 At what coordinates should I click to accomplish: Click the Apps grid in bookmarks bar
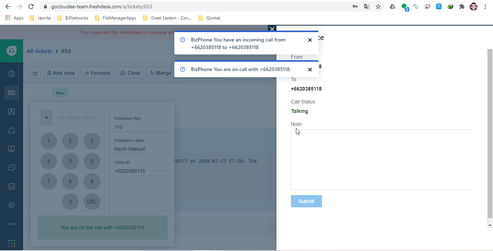14,18
